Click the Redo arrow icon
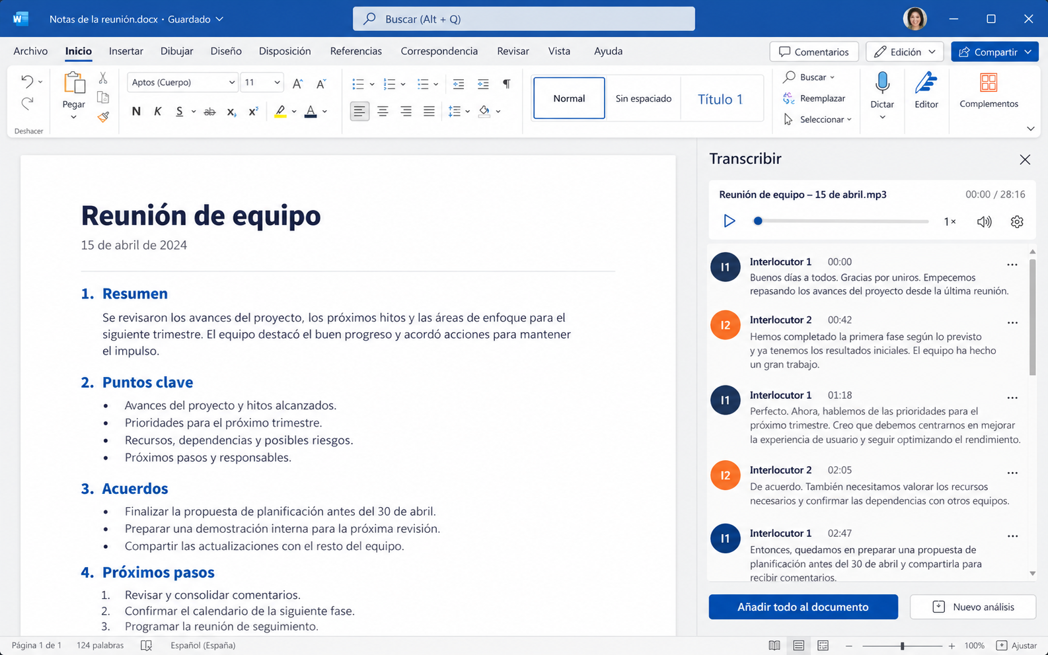The height and width of the screenshot is (655, 1048). point(27,103)
